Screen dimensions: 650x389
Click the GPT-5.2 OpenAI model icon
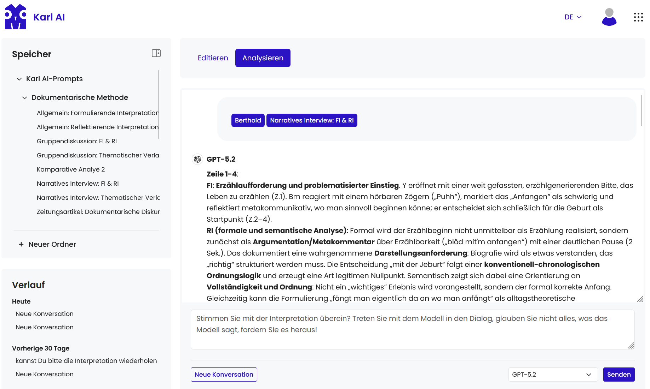pos(197,159)
